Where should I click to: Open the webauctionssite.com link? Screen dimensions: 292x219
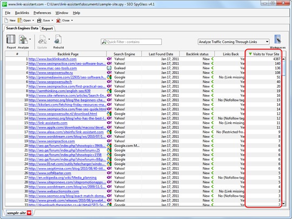point(54,191)
